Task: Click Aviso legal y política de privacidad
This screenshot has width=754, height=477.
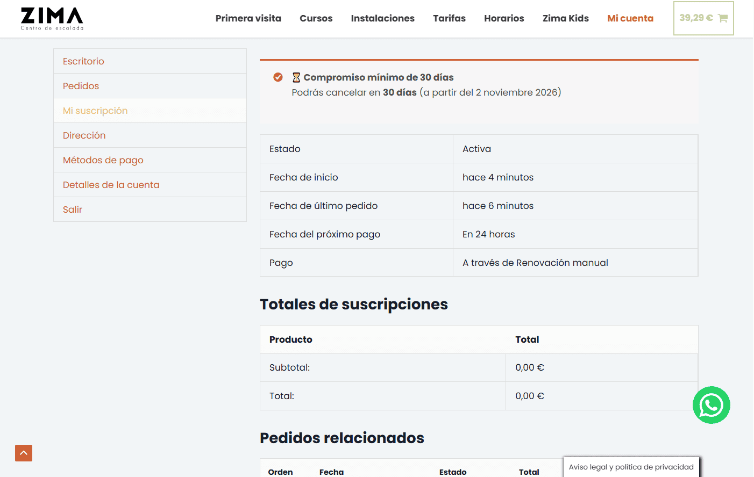Action: 631,467
